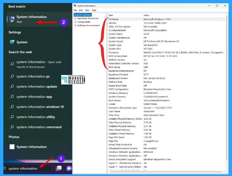Image resolution: width=232 pixels, height=176 pixels.
Task: Click the magnifier beside 'system information windows 10'
Action: click(x=12, y=107)
